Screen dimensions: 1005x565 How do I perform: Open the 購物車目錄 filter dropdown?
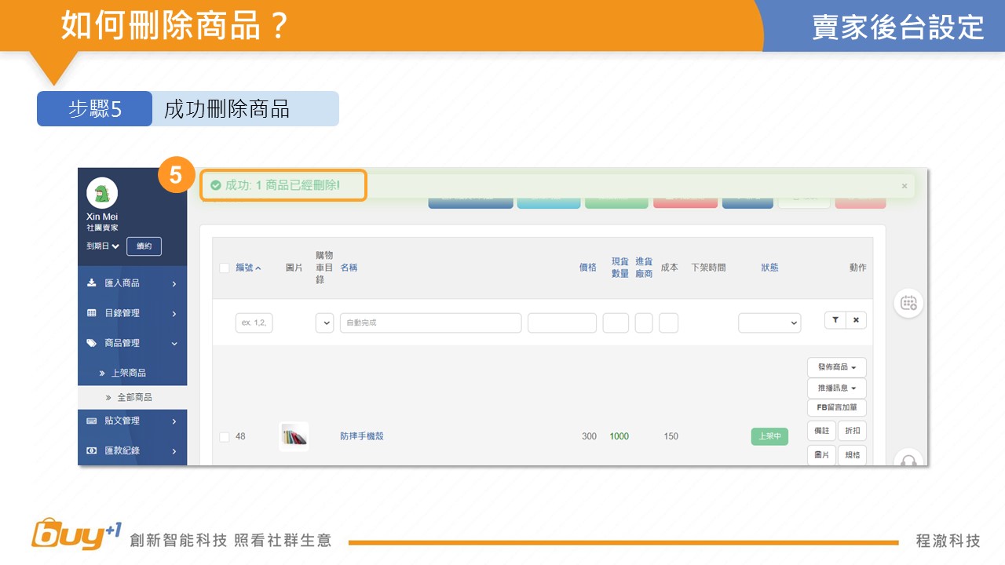(325, 323)
